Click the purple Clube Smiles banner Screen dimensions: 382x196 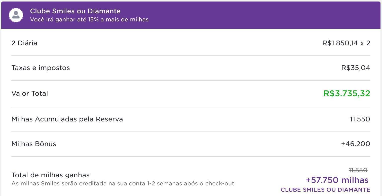coord(191,15)
